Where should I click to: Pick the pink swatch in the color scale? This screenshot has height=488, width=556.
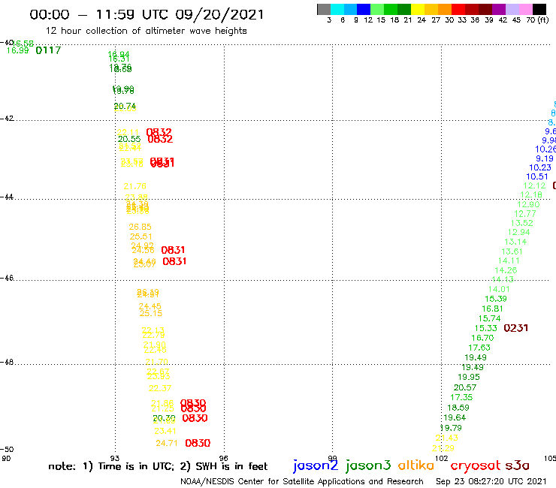coord(526,9)
